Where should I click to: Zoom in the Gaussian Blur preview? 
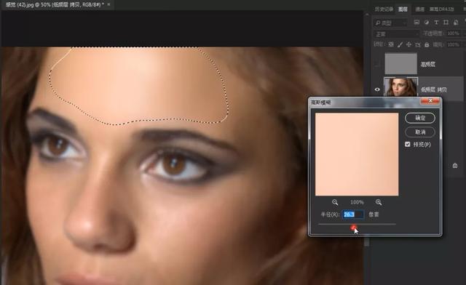tap(379, 202)
